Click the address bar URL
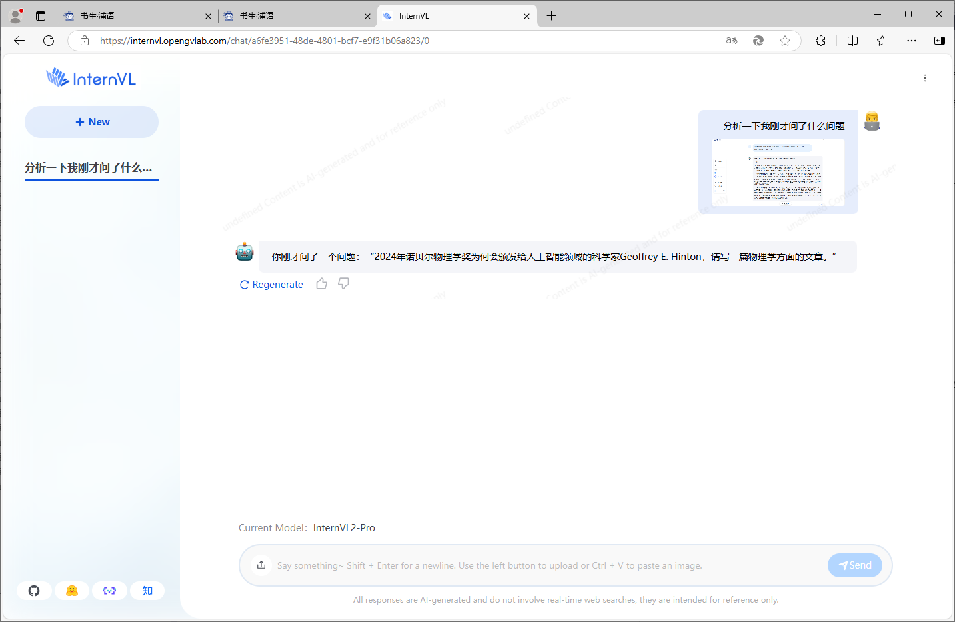Image resolution: width=955 pixels, height=622 pixels. coord(265,41)
